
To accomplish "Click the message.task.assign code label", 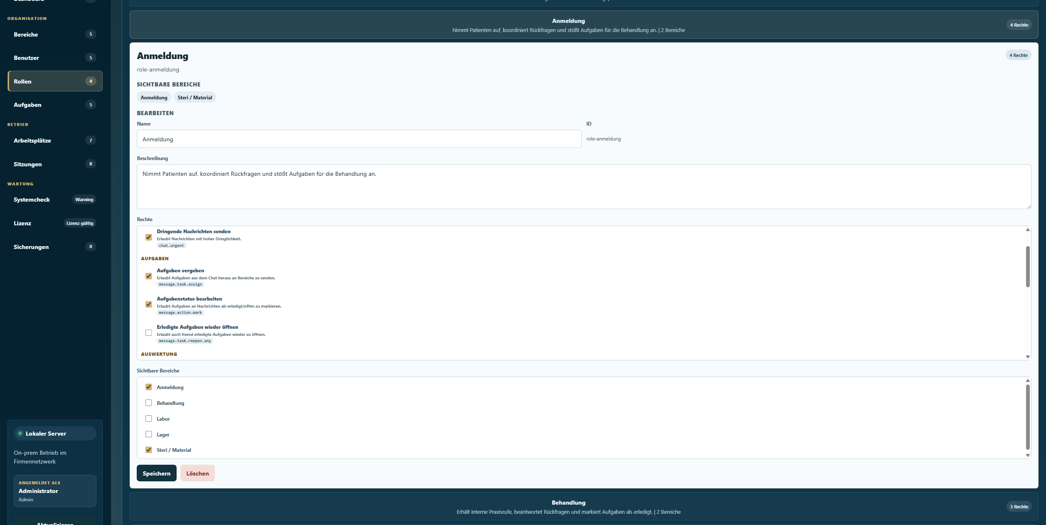I will coord(180,284).
